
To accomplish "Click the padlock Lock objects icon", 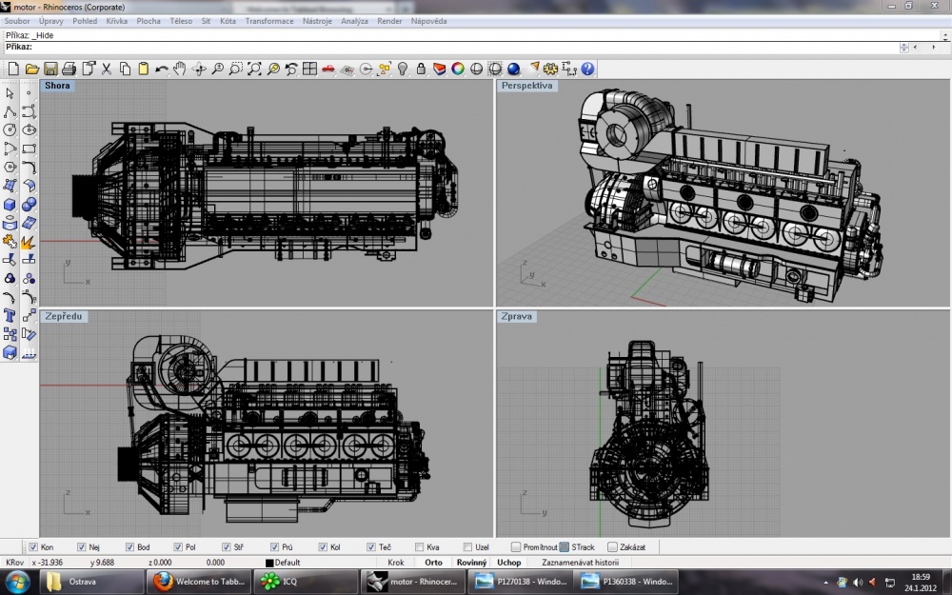I will 421,69.
